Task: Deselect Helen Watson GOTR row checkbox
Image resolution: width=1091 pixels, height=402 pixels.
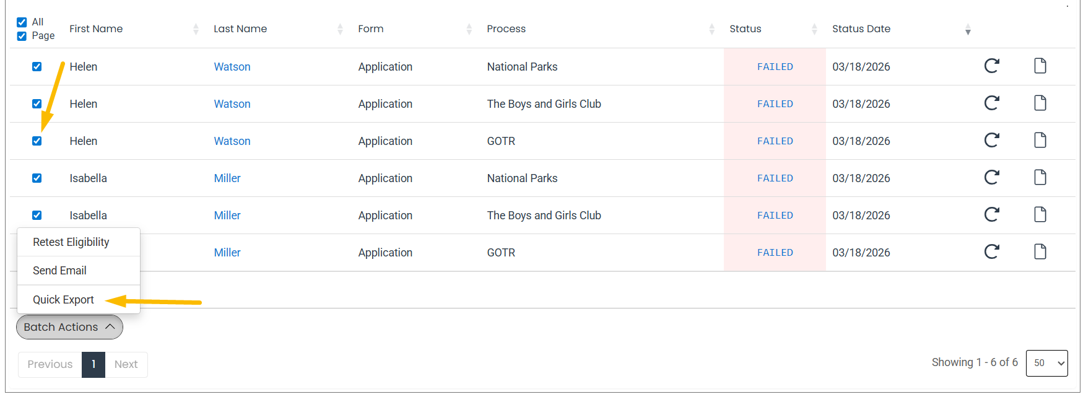Action: pos(37,141)
